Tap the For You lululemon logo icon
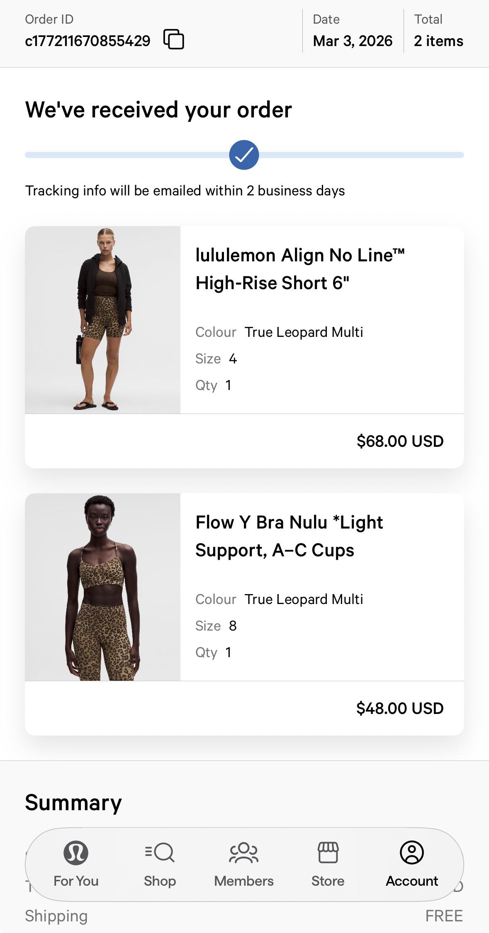489x933 pixels. tap(76, 853)
